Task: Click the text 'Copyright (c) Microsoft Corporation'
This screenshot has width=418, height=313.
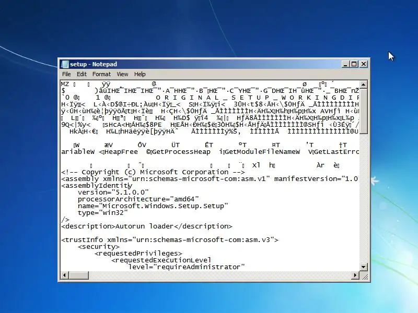Action: (x=156, y=172)
